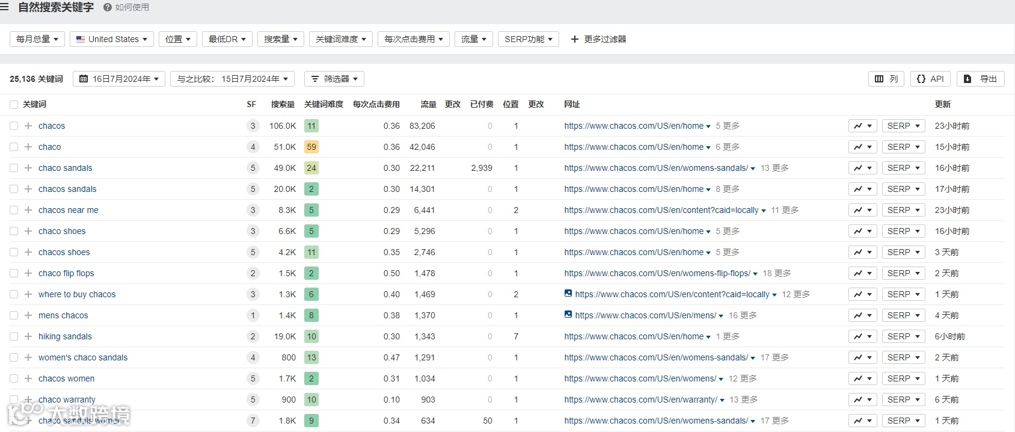Click keyword difficulty badge 24 for chaco sandals
This screenshot has width=1015, height=432.
pos(311,168)
